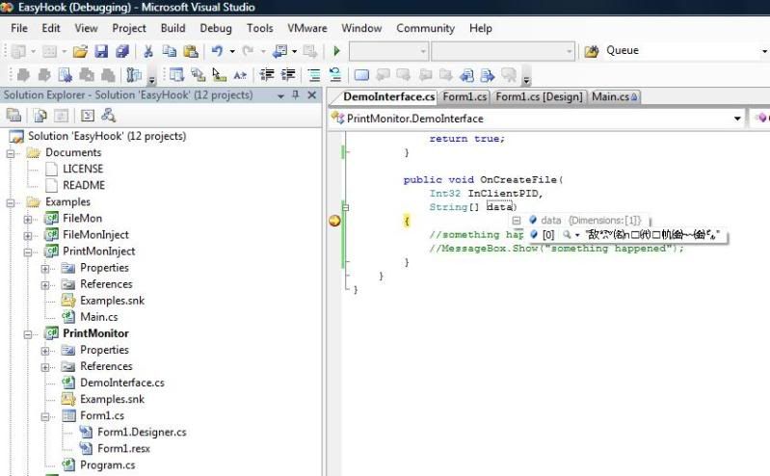Collapse the data tooltip expander
Viewport: 770px width, 476px height.
pyautogui.click(x=517, y=221)
